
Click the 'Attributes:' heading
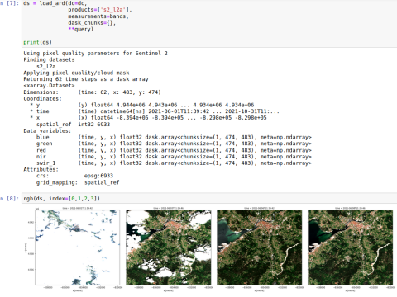tap(41, 169)
